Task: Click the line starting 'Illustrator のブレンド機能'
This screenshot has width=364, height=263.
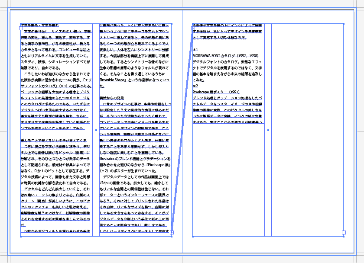Action: [x=135, y=159]
